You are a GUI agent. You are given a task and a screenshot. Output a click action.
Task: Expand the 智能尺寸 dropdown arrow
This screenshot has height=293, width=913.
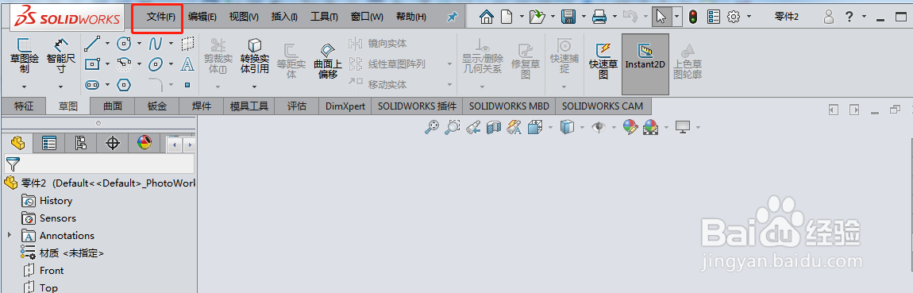point(61,87)
